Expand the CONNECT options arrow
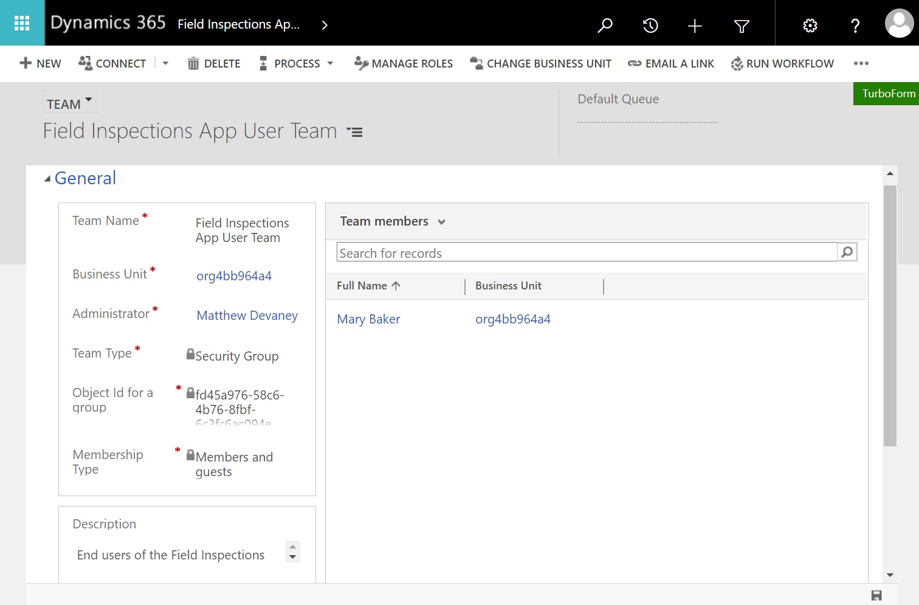Viewport: 919px width, 605px height. (164, 63)
